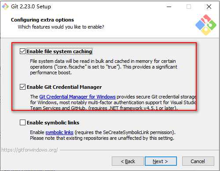Screen dimensions: 220x171
Task: Uncheck the Git Credential Manager checkbox
Action: (x=22, y=87)
